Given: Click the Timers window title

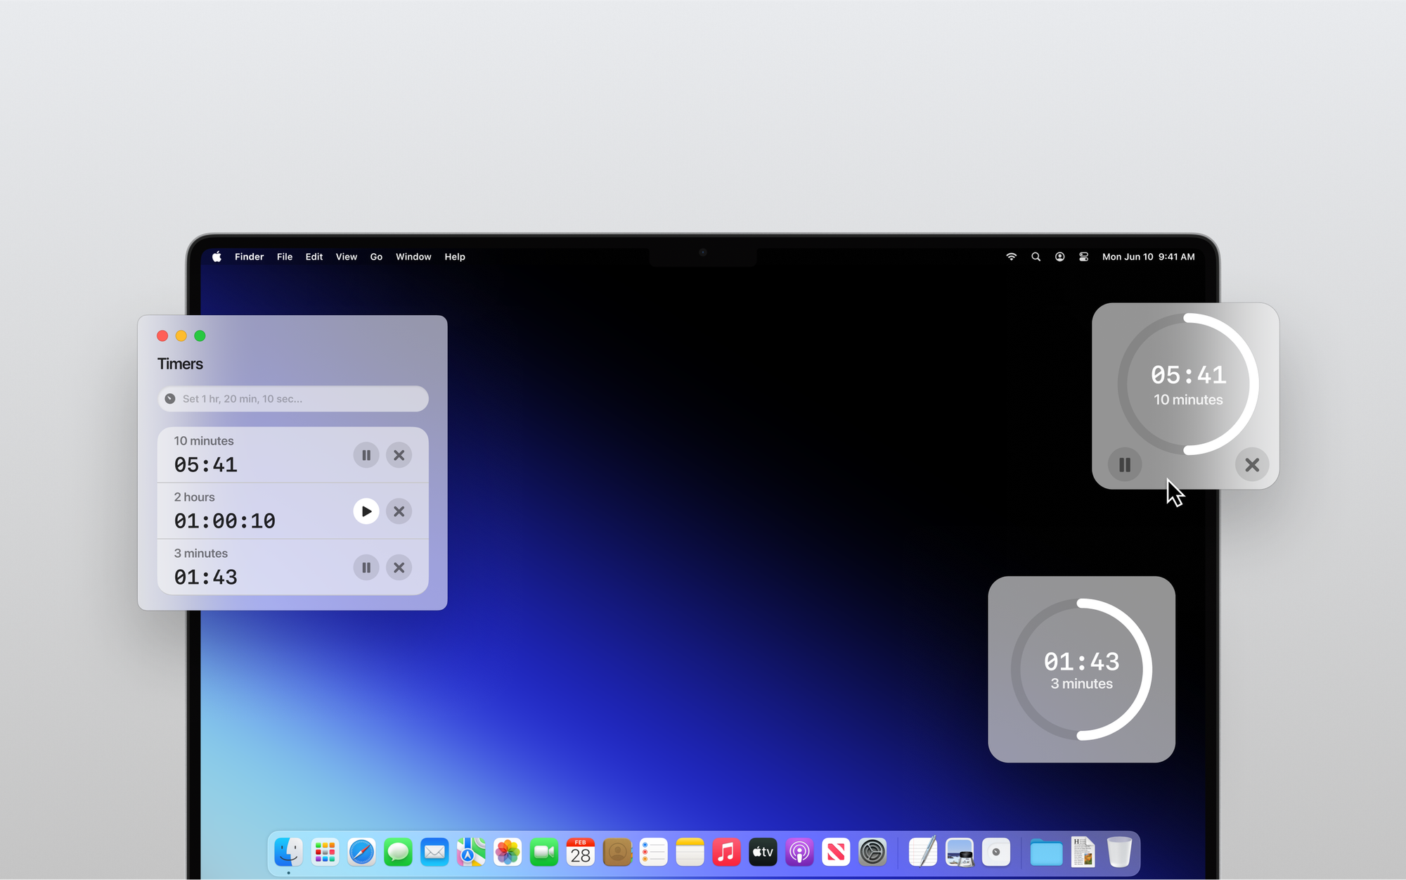Looking at the screenshot, I should (180, 364).
